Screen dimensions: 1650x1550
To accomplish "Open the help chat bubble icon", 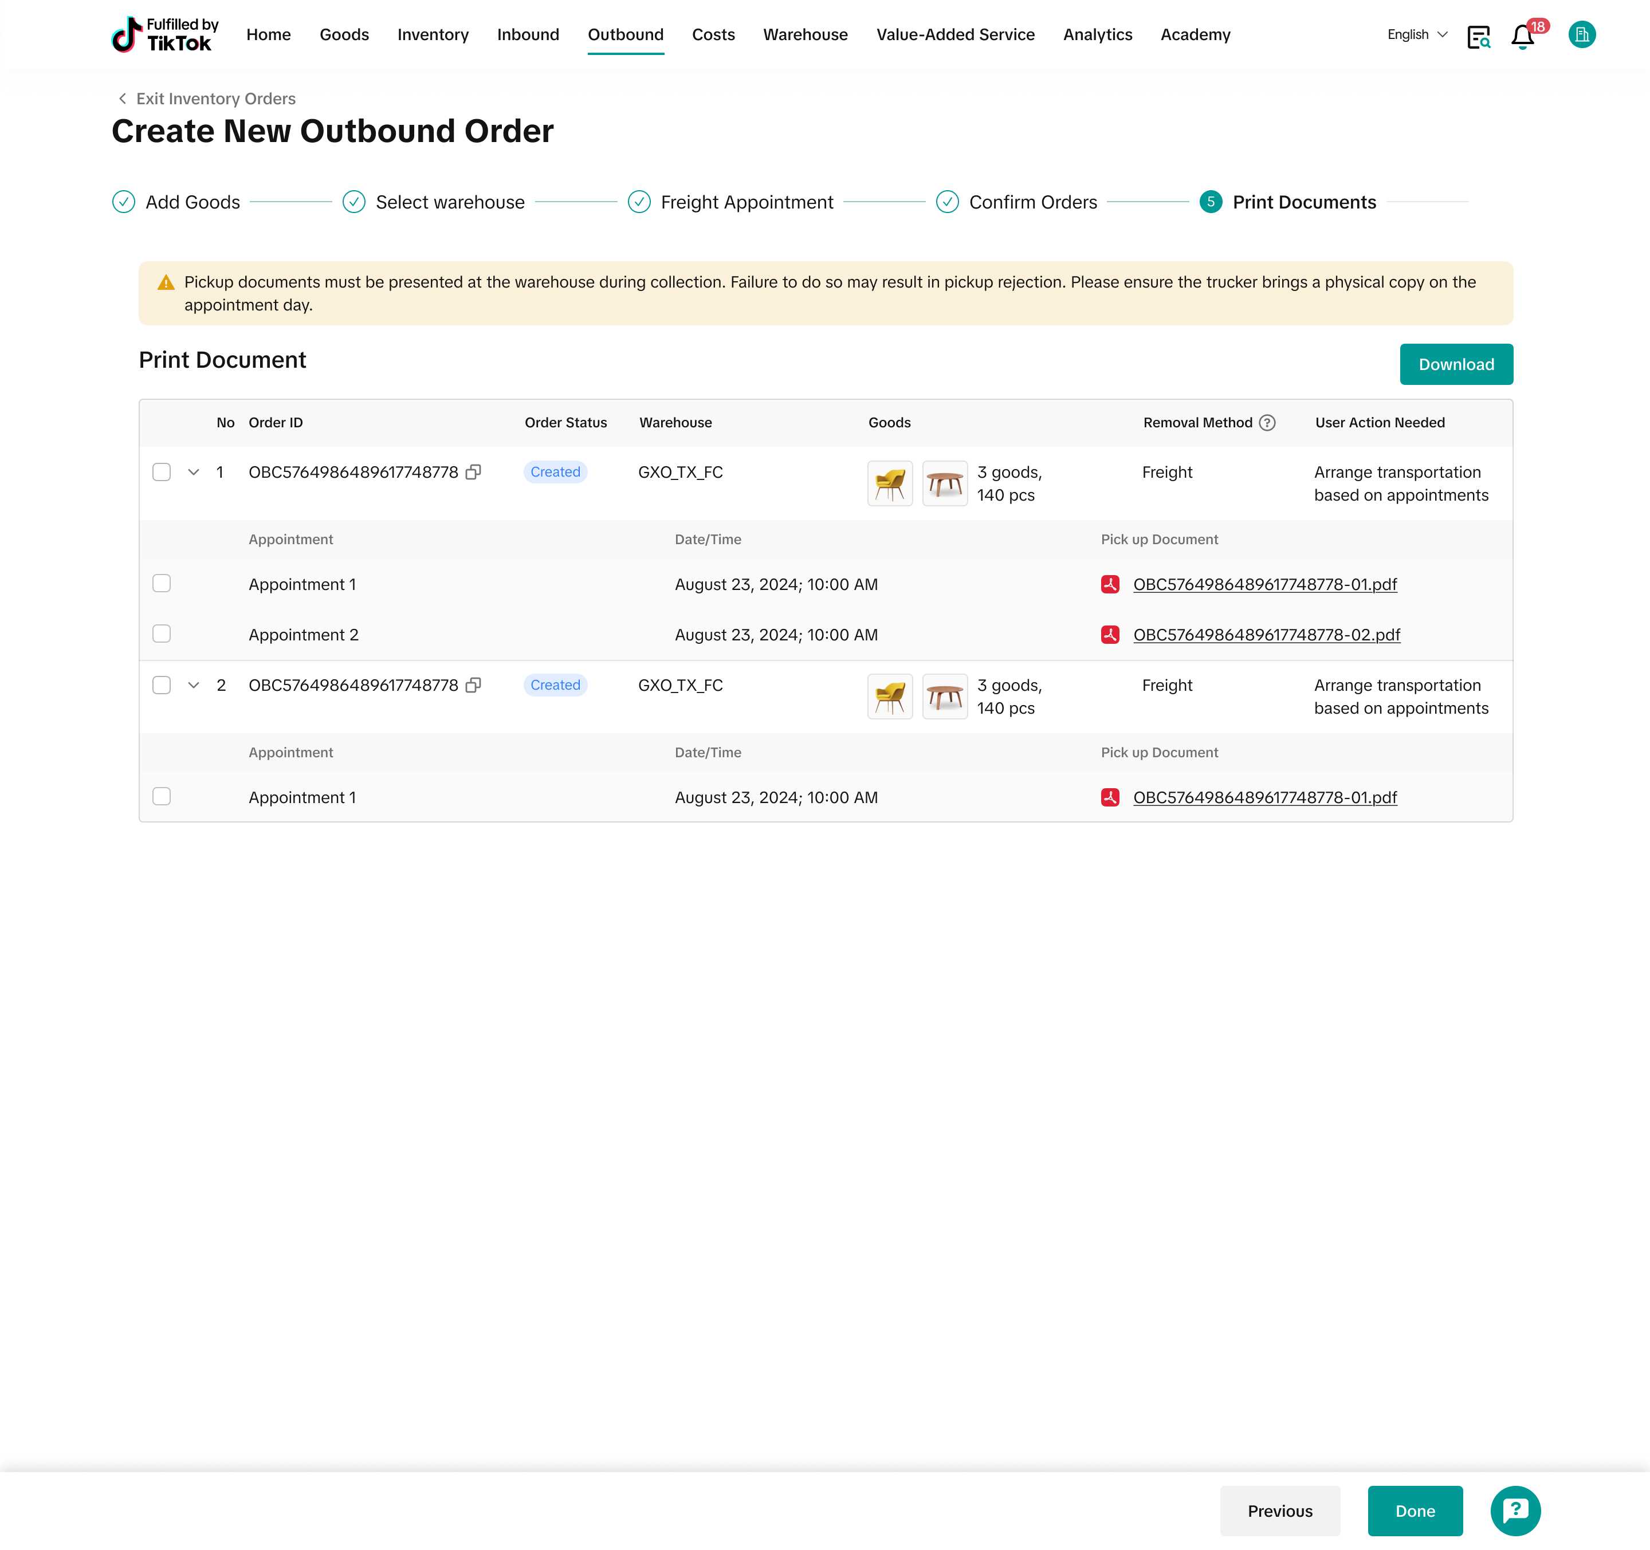I will pos(1515,1510).
